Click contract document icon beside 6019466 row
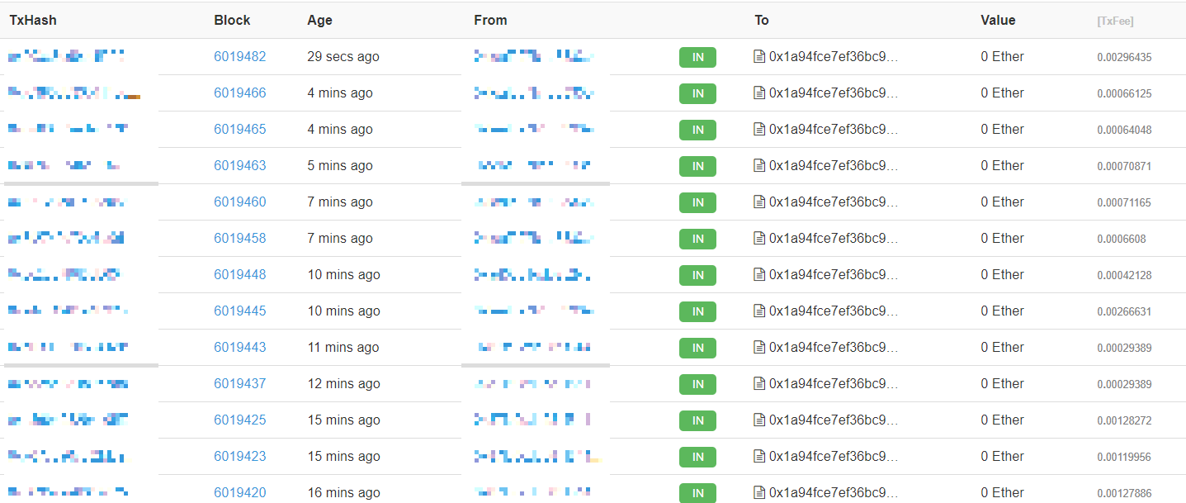This screenshot has height=503, width=1186. 759,93
